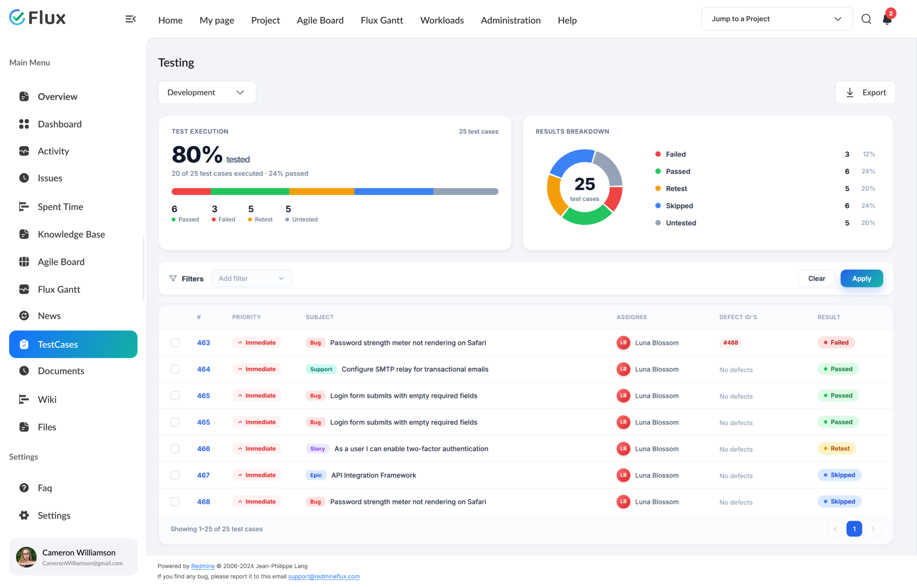The height and width of the screenshot is (587, 917).
Task: Click the blue Skipped segment of progress bar
Action: [393, 191]
